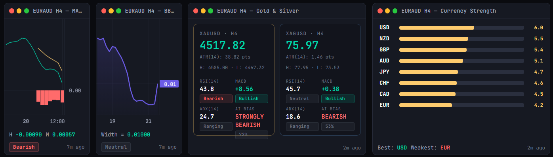Click the CAD strength bar
This screenshot has height=157, width=553.
[461, 94]
